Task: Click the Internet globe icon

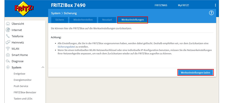Action: coord(8,30)
